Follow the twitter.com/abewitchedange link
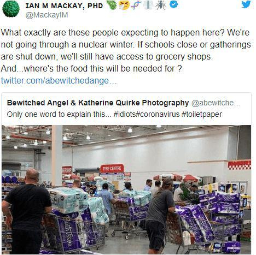Screen dimensions: 256x255 coord(59,80)
